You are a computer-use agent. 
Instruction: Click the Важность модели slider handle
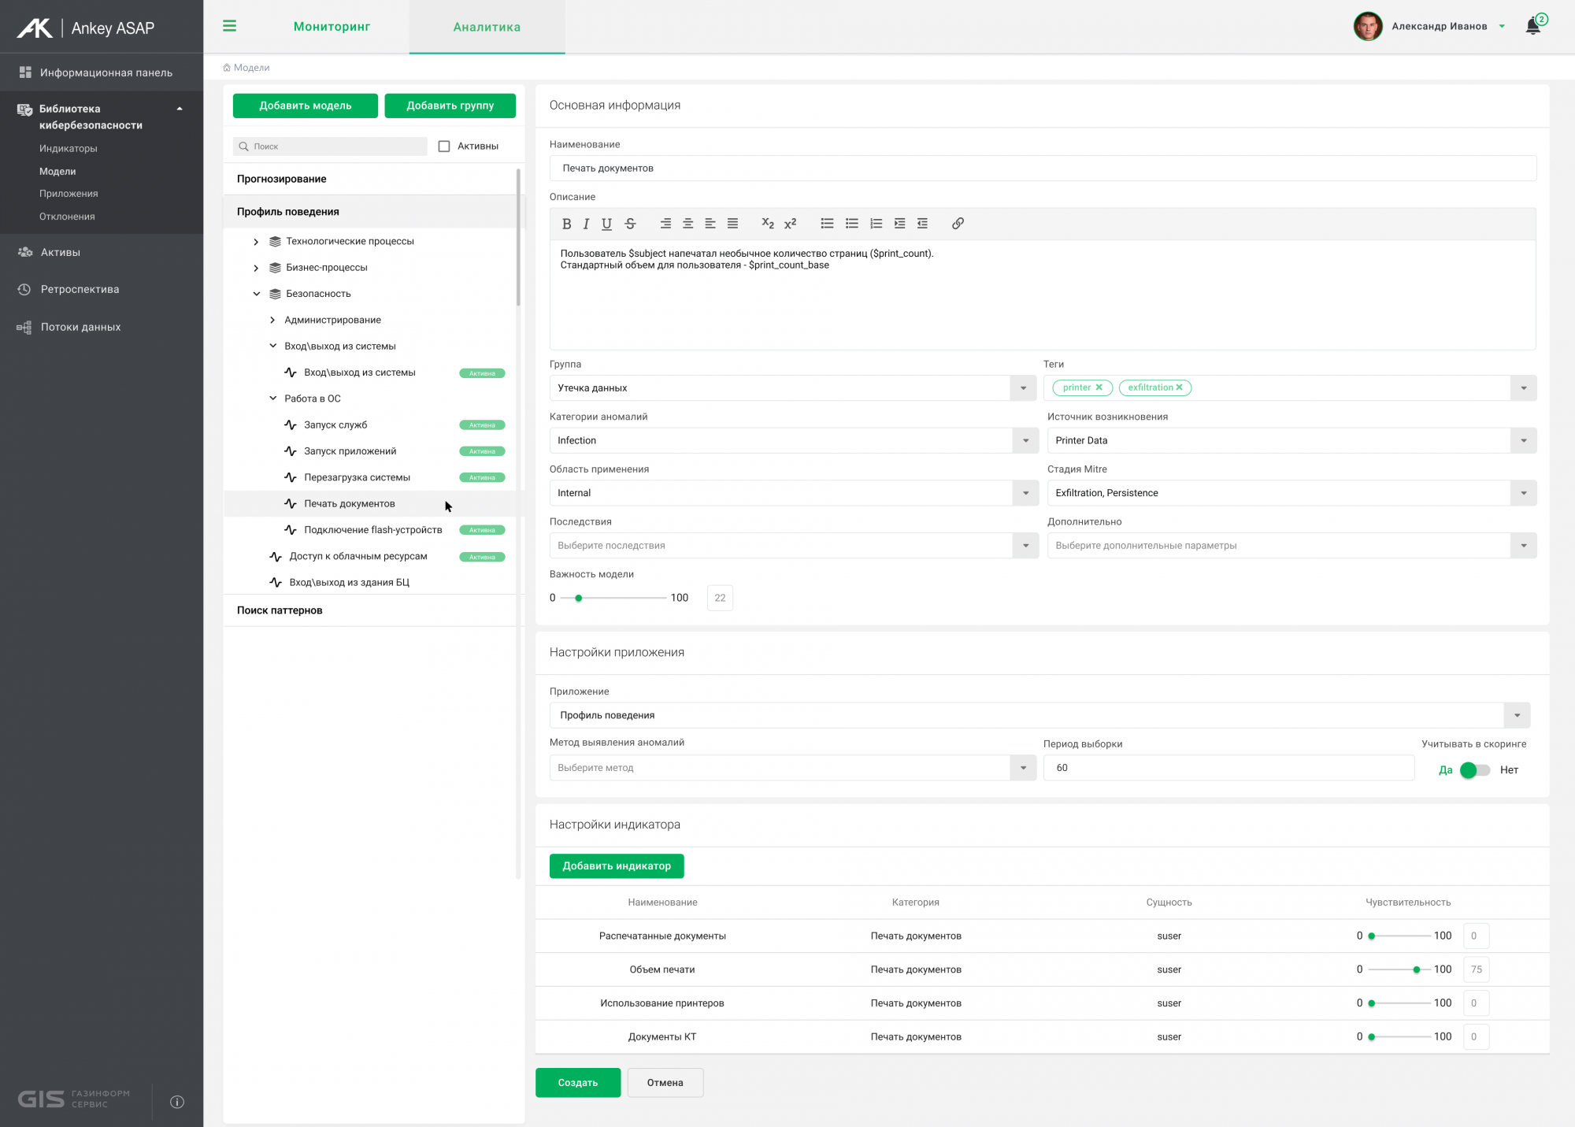[579, 599]
